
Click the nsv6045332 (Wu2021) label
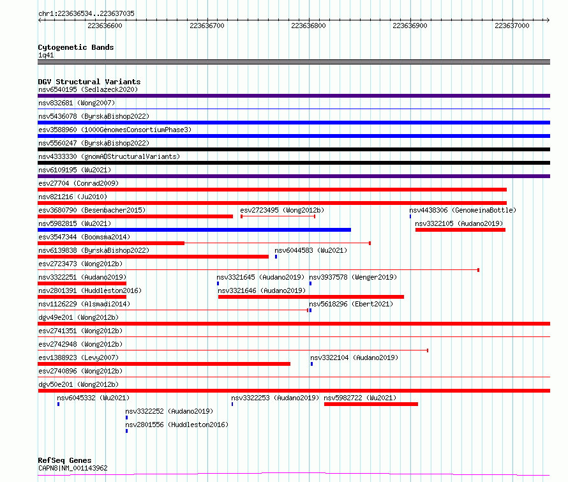pyautogui.click(x=93, y=398)
